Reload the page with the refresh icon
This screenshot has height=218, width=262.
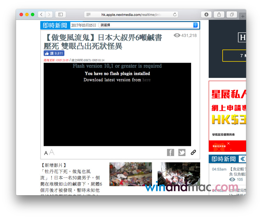(175, 14)
